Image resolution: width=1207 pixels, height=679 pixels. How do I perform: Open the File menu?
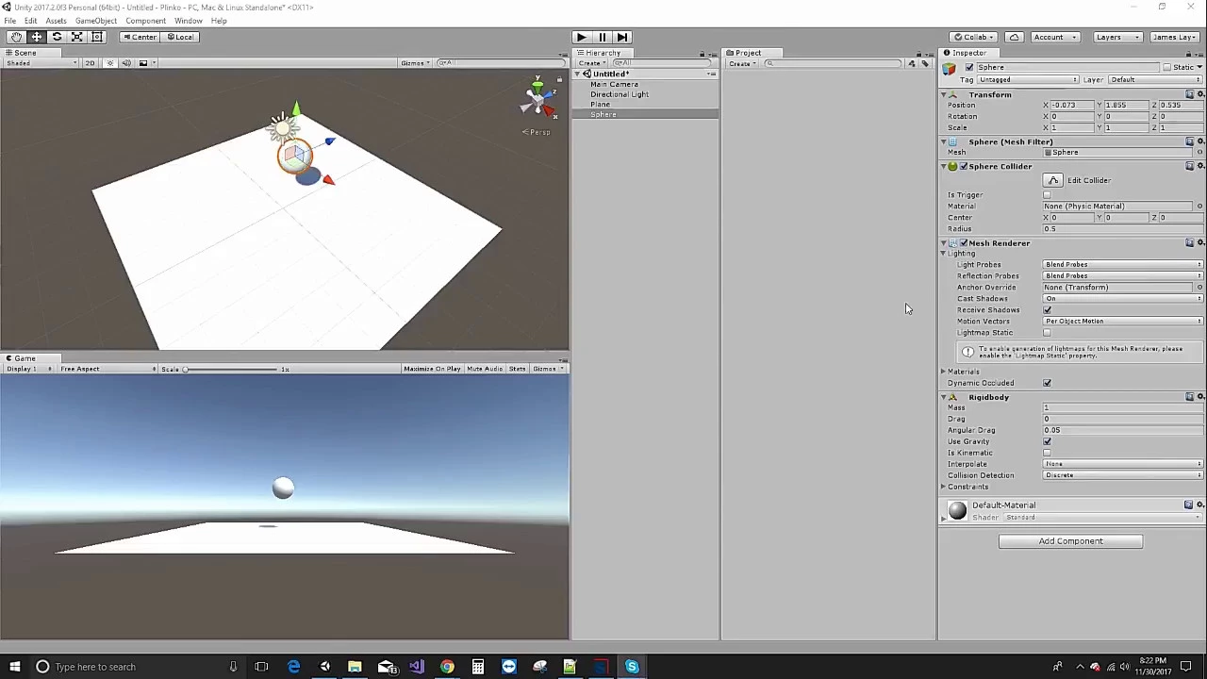9,21
